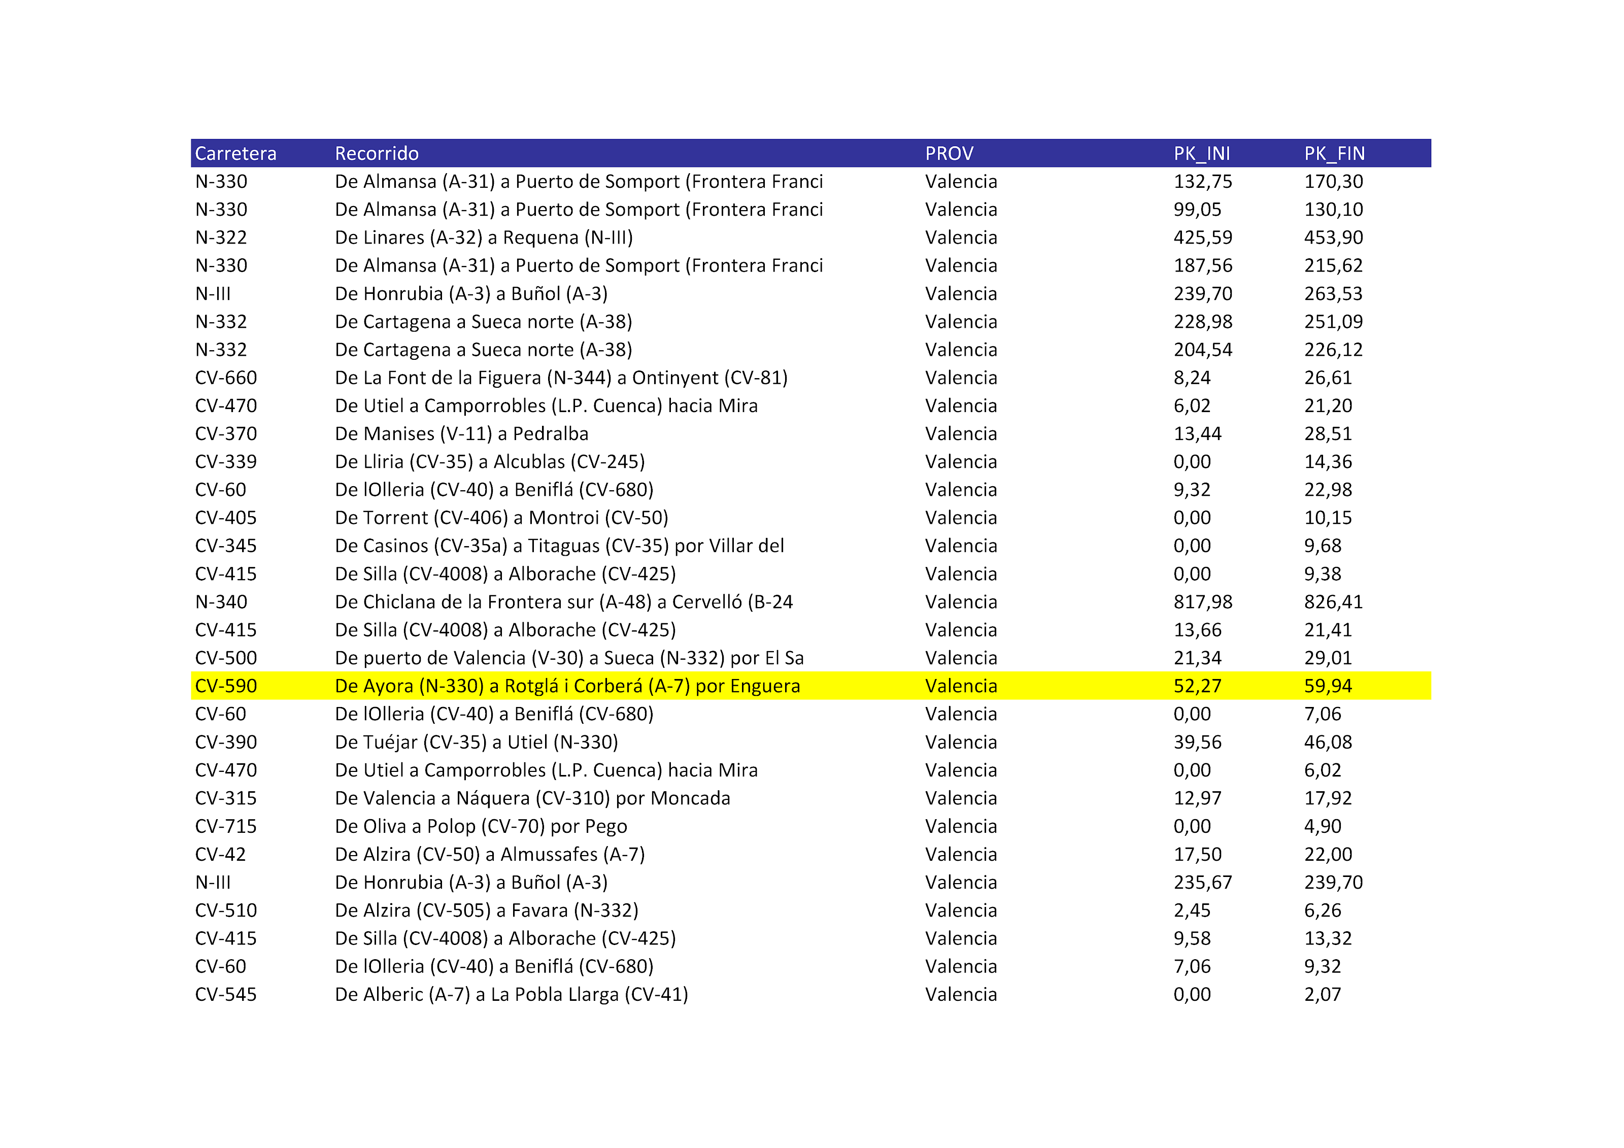Image resolution: width=1624 pixels, height=1148 pixels.
Task: Click route 'De Lliria (CV-35) a Alcublas (CV-245)'
Action: click(490, 462)
